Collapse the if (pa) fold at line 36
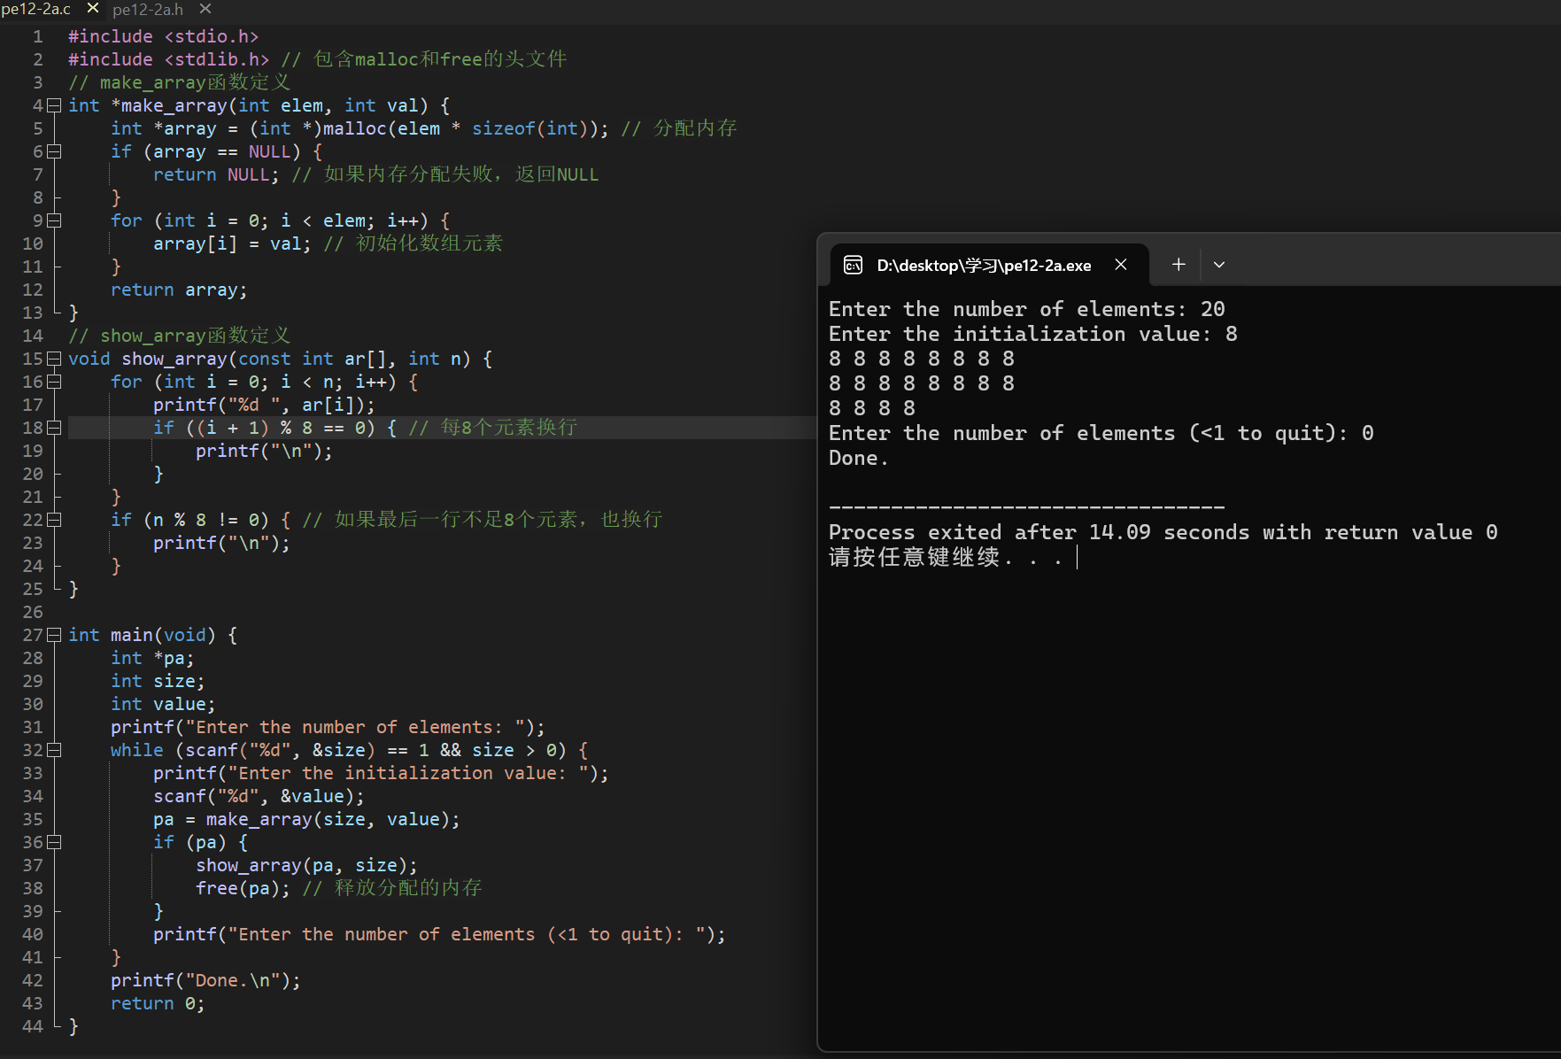Viewport: 1561px width, 1059px height. [54, 842]
